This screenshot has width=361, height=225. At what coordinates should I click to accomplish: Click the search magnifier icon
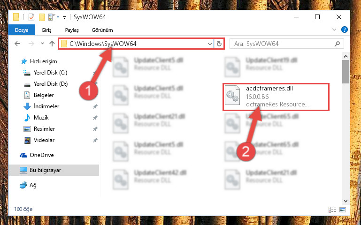[337, 44]
